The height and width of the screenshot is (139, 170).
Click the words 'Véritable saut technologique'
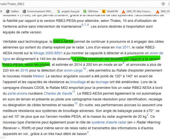point(25,41)
